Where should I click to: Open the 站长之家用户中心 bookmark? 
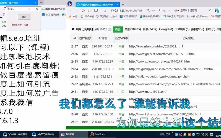coord(197,17)
